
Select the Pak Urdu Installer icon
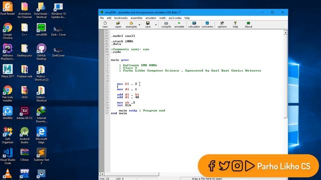point(8,93)
